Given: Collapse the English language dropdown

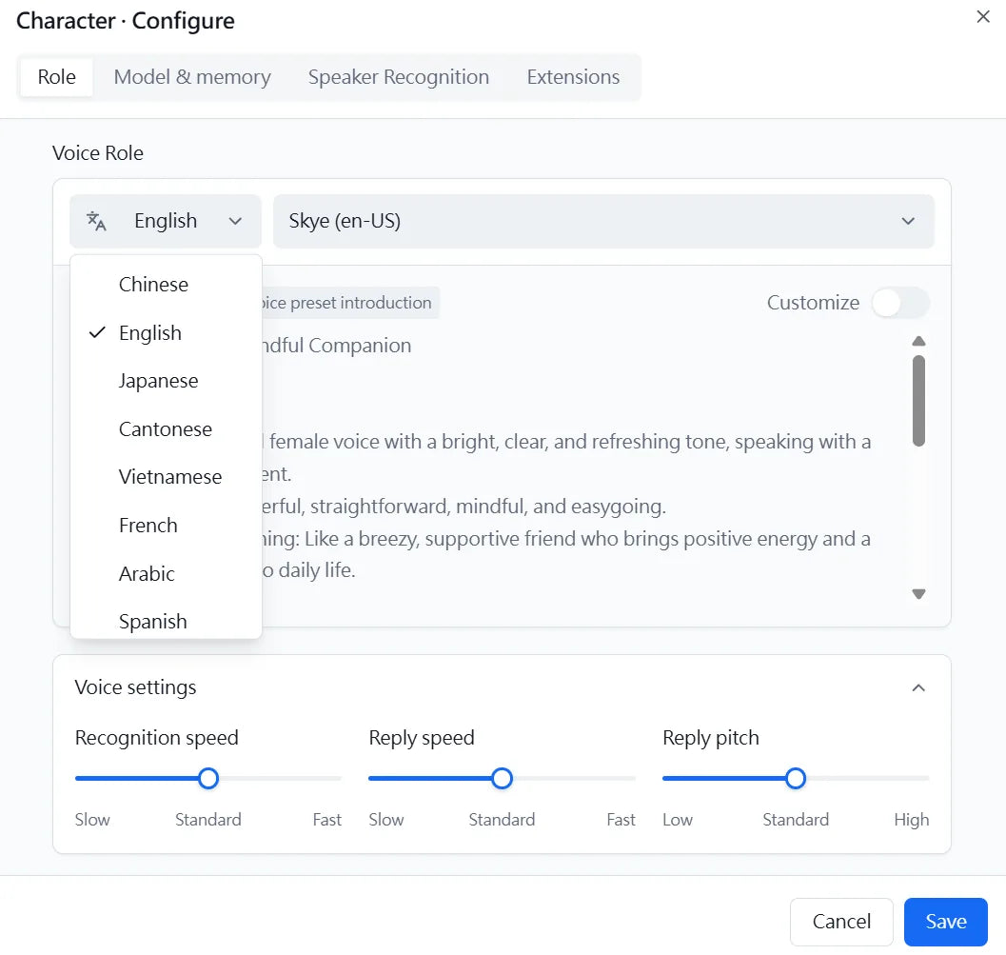Looking at the screenshot, I should point(166,221).
